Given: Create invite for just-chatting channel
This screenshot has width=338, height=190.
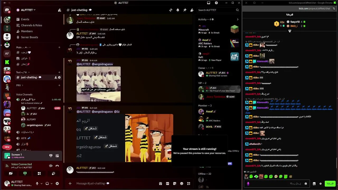Looking at the screenshot, I should [56, 77].
